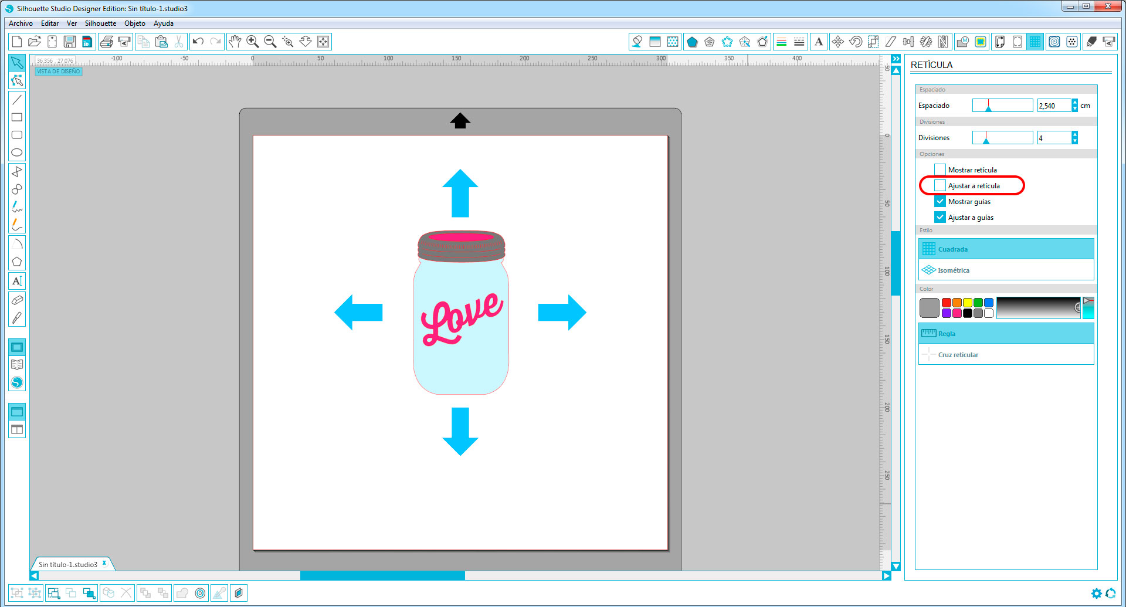Select the Rectangle drawing tool
This screenshot has height=607, width=1126.
pyautogui.click(x=17, y=117)
